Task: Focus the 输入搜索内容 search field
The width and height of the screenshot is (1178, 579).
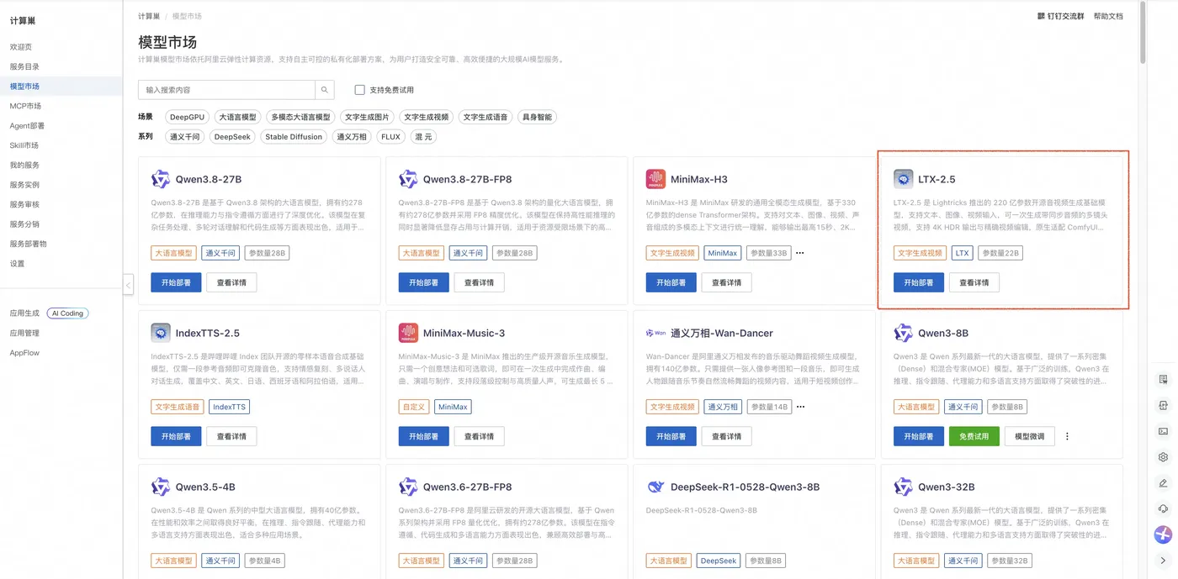Action: (x=226, y=90)
